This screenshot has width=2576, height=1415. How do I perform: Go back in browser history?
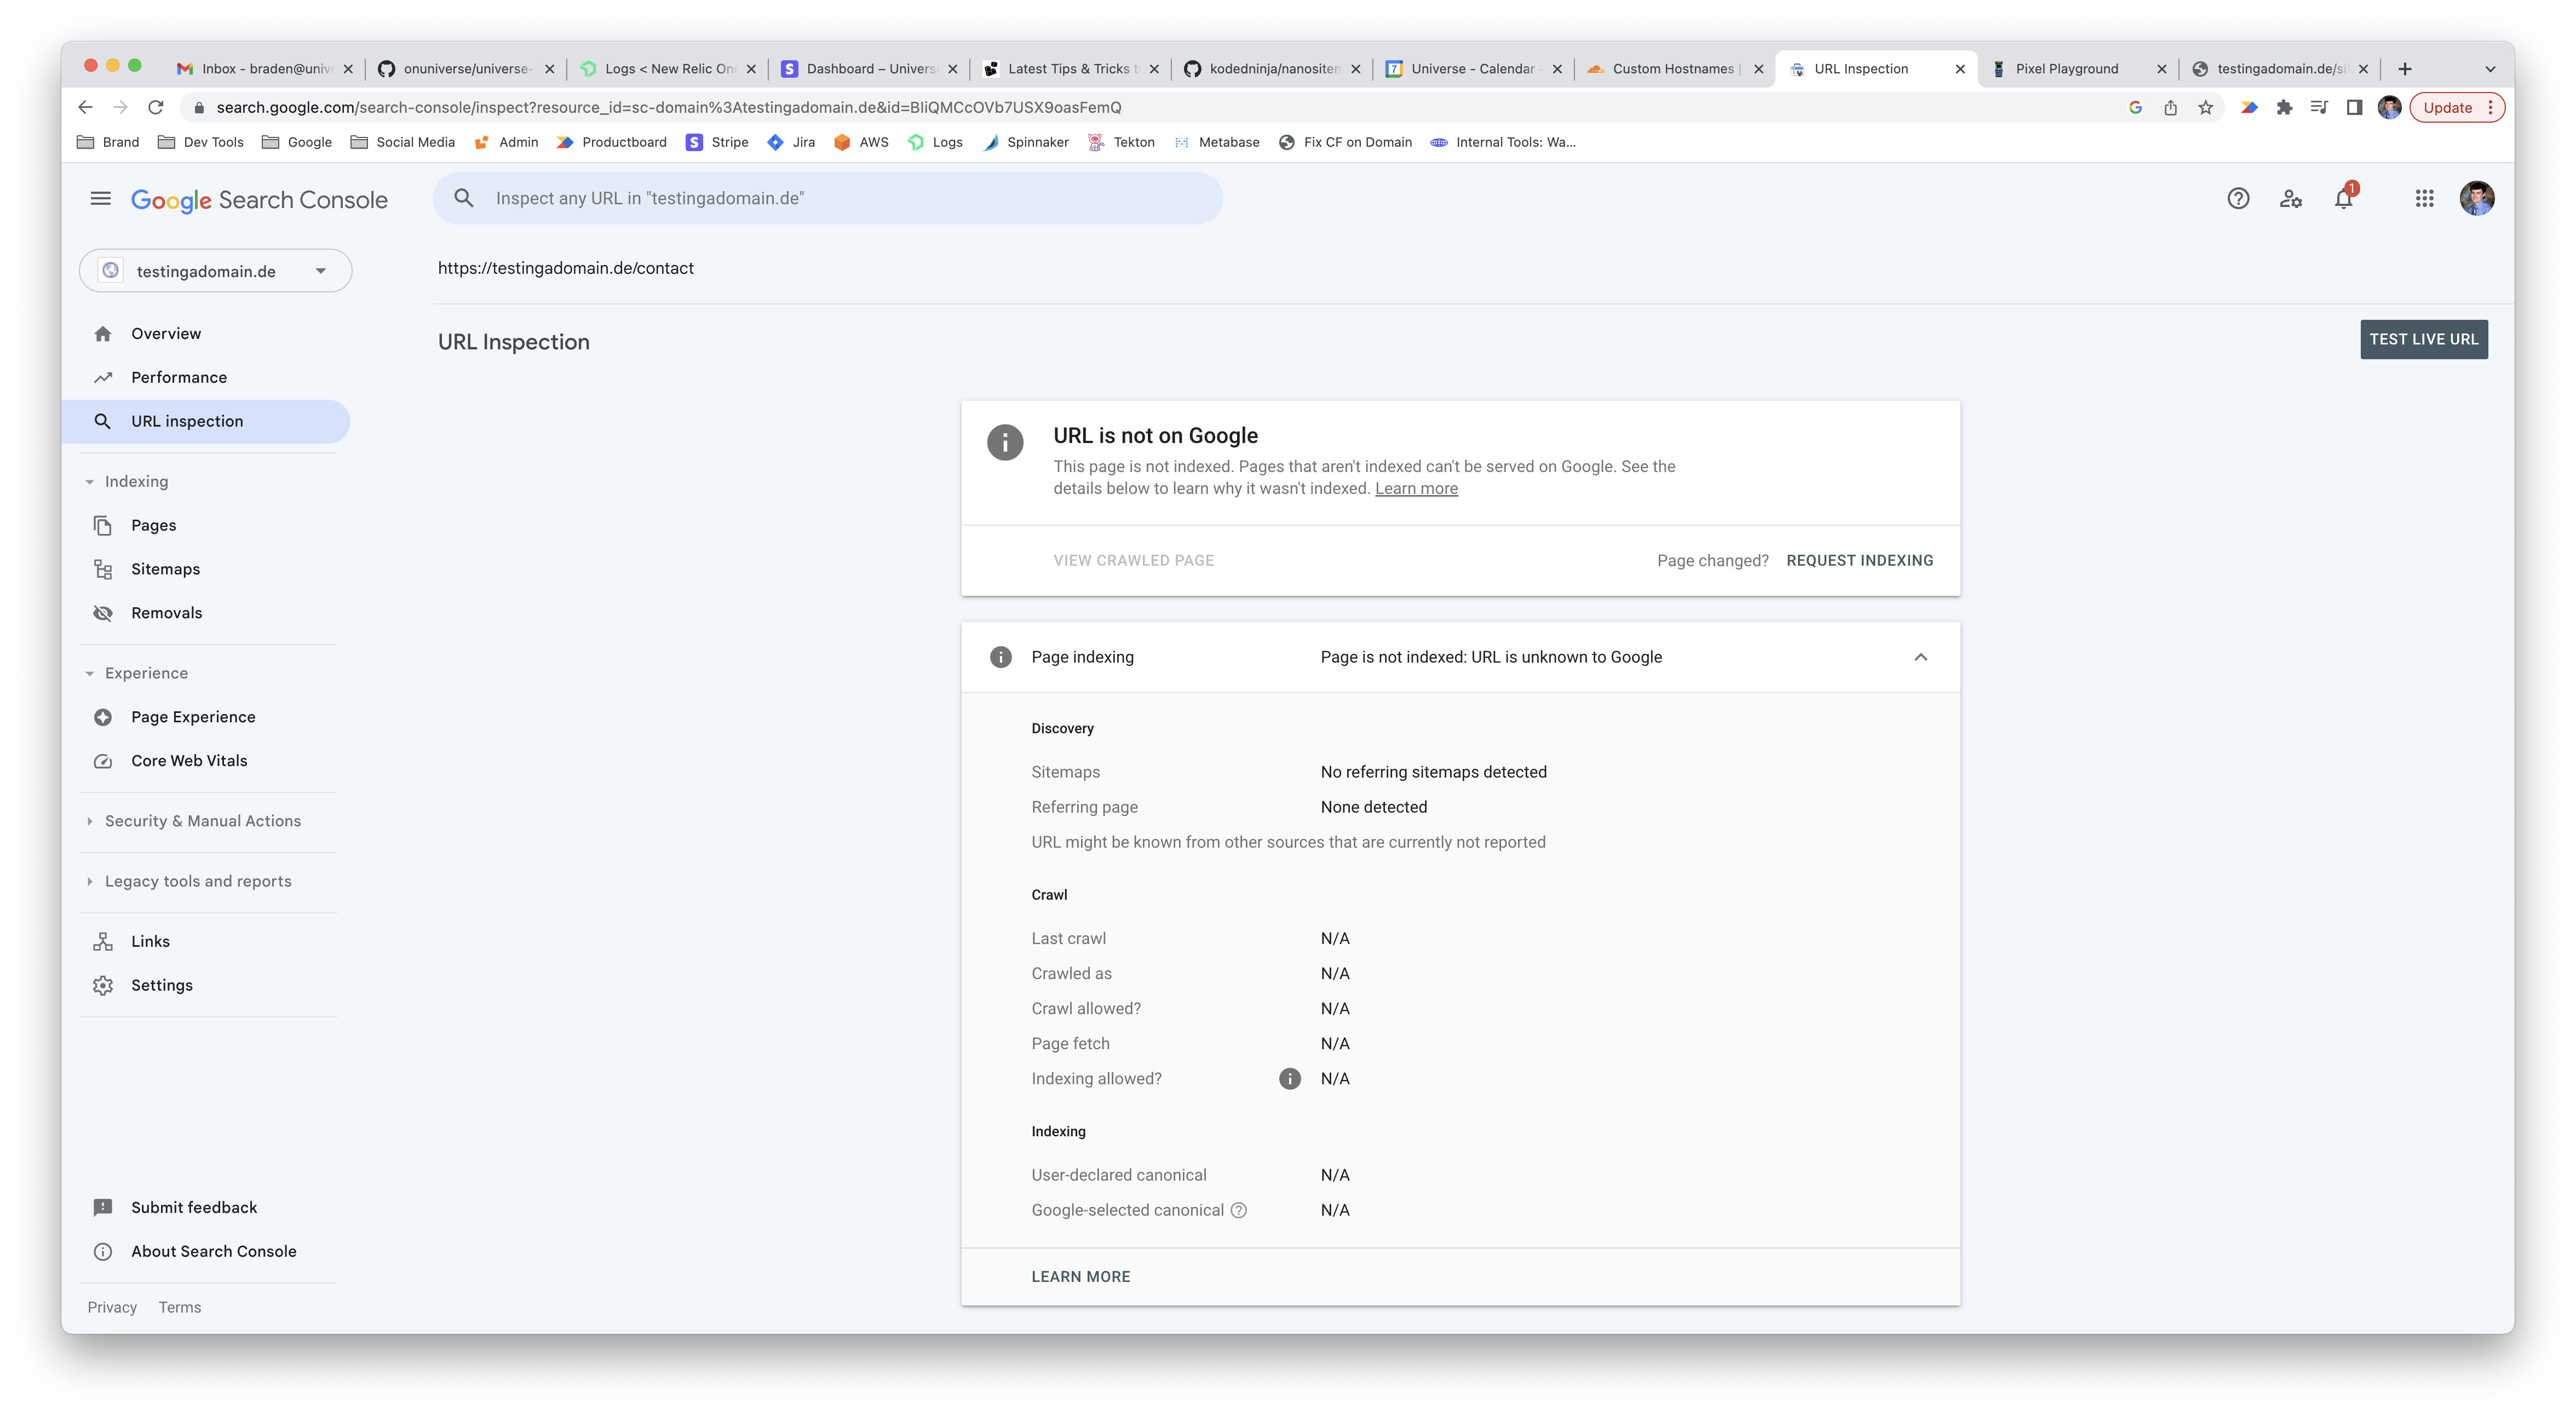pos(86,108)
